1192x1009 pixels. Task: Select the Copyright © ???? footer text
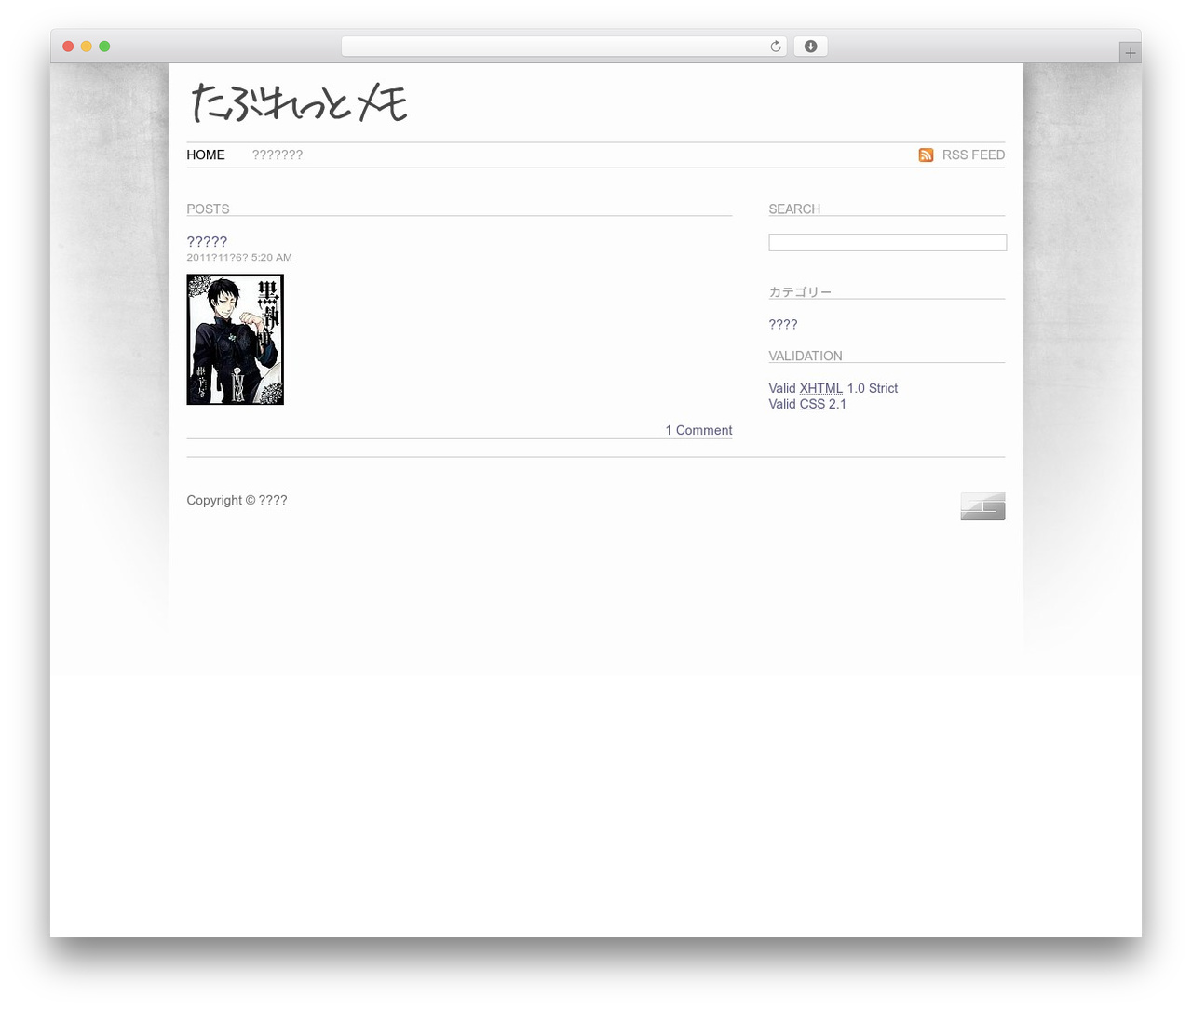pos(237,501)
